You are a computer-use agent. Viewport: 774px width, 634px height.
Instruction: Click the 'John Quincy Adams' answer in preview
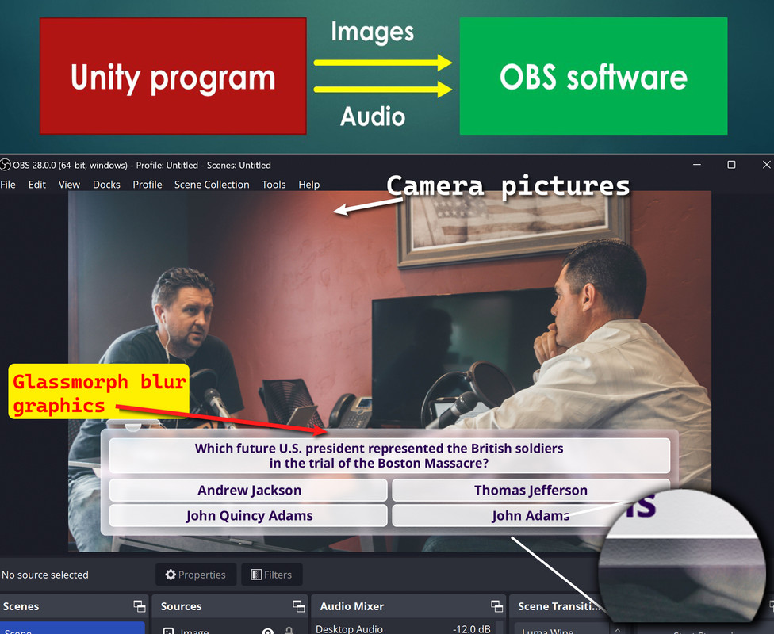pyautogui.click(x=248, y=516)
